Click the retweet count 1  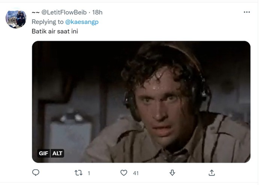pyautogui.click(x=89, y=173)
